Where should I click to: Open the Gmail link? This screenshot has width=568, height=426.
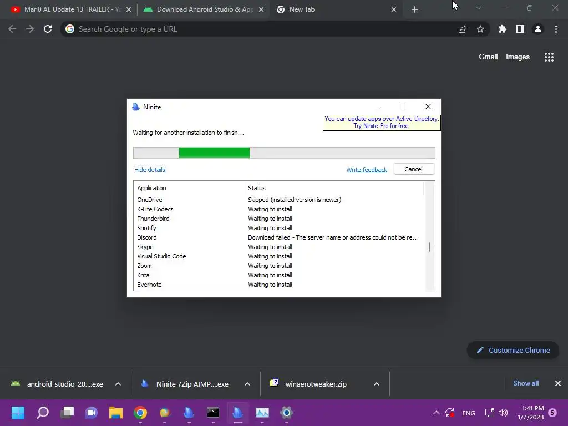pos(488,57)
